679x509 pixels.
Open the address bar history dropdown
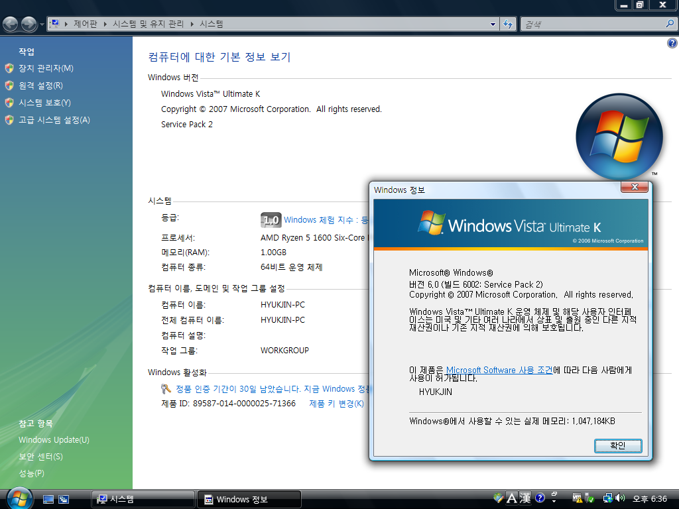[x=493, y=25]
